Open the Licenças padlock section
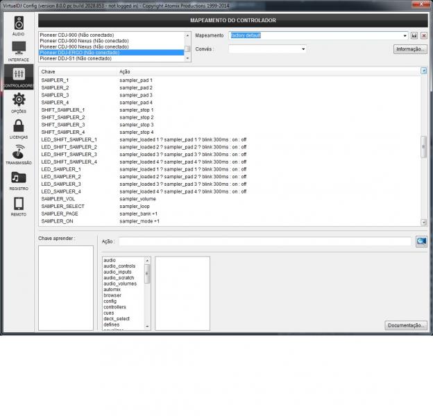 click(x=19, y=128)
